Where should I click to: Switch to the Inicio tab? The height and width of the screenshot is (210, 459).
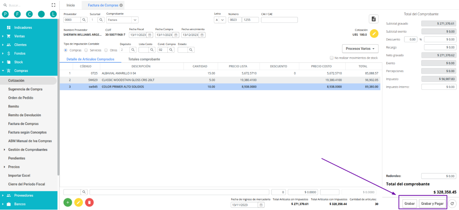[70, 6]
